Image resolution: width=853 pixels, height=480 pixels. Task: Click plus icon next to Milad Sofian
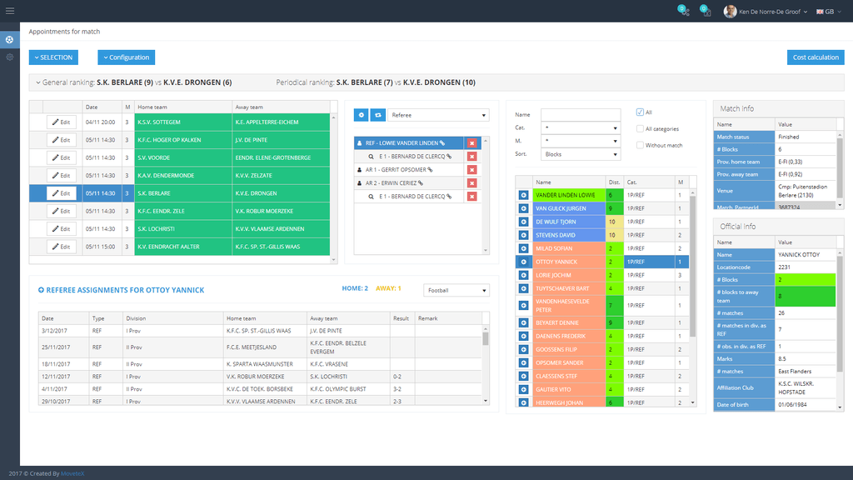tap(523, 248)
